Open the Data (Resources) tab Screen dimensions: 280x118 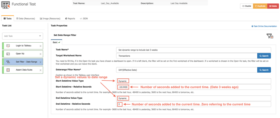(26, 18)
